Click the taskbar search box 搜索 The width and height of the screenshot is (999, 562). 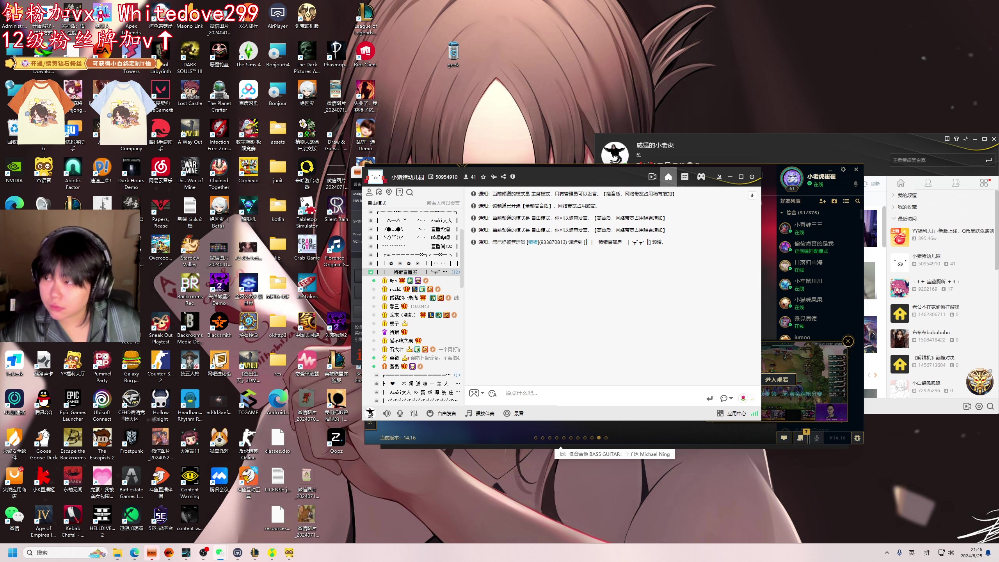point(65,553)
